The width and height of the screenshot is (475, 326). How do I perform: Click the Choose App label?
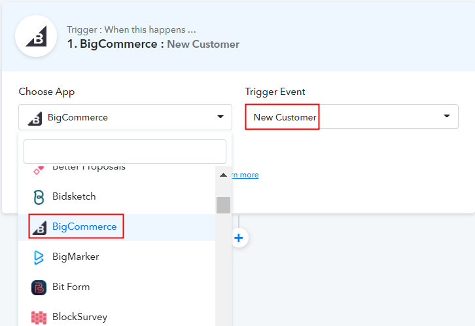pos(46,92)
